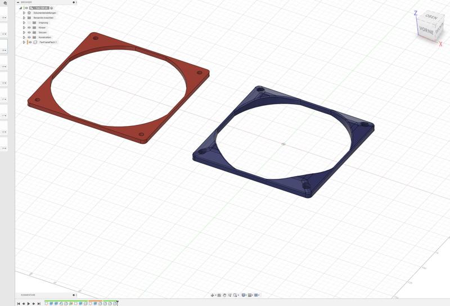This screenshot has width=450, height=306.
Task: Expand the FanFrame component node
Action: tap(24, 42)
